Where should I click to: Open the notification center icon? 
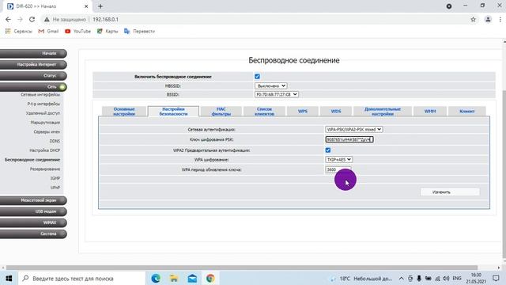pos(496,278)
